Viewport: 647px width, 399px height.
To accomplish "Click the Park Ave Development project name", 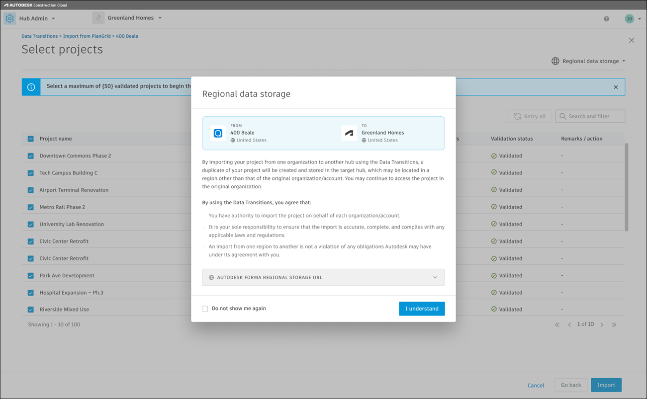I will [67, 275].
